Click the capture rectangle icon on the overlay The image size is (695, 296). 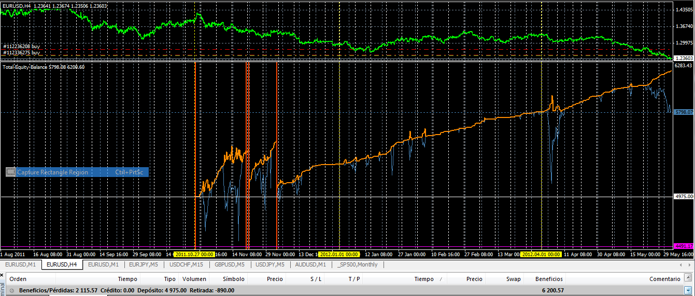10,172
